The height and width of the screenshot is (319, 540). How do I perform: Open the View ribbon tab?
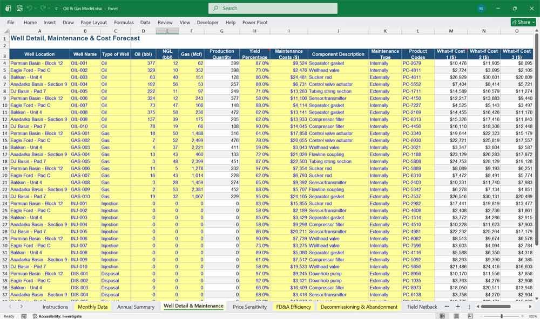(x=185, y=22)
